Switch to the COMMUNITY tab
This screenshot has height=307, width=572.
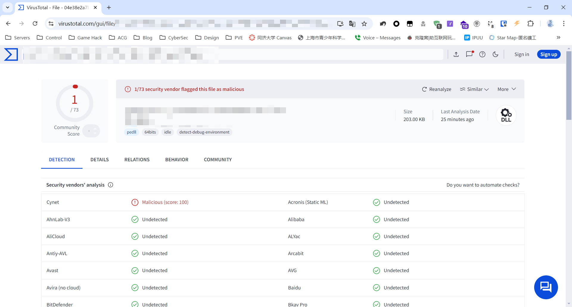tap(218, 160)
